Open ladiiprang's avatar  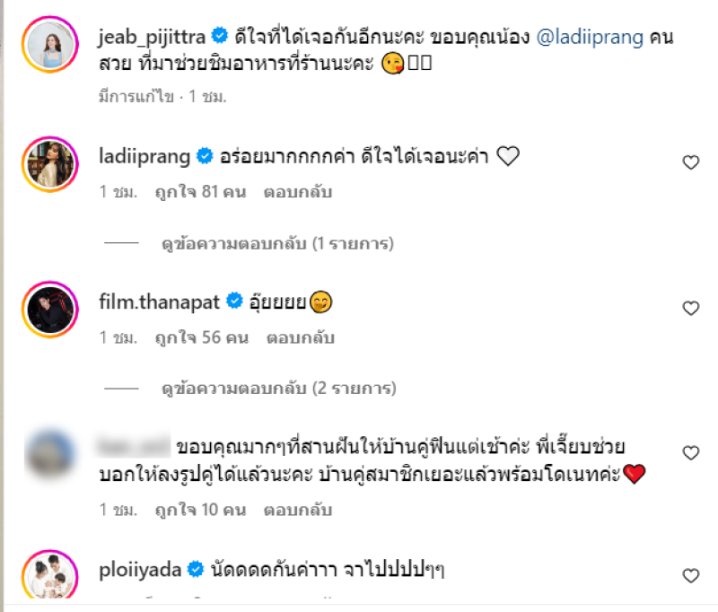44,164
